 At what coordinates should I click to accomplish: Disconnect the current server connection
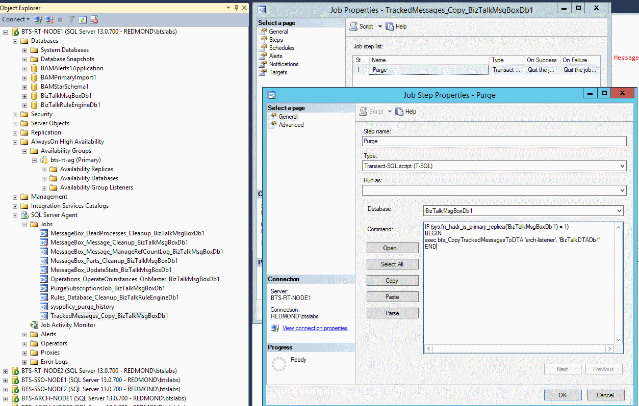(x=48, y=19)
